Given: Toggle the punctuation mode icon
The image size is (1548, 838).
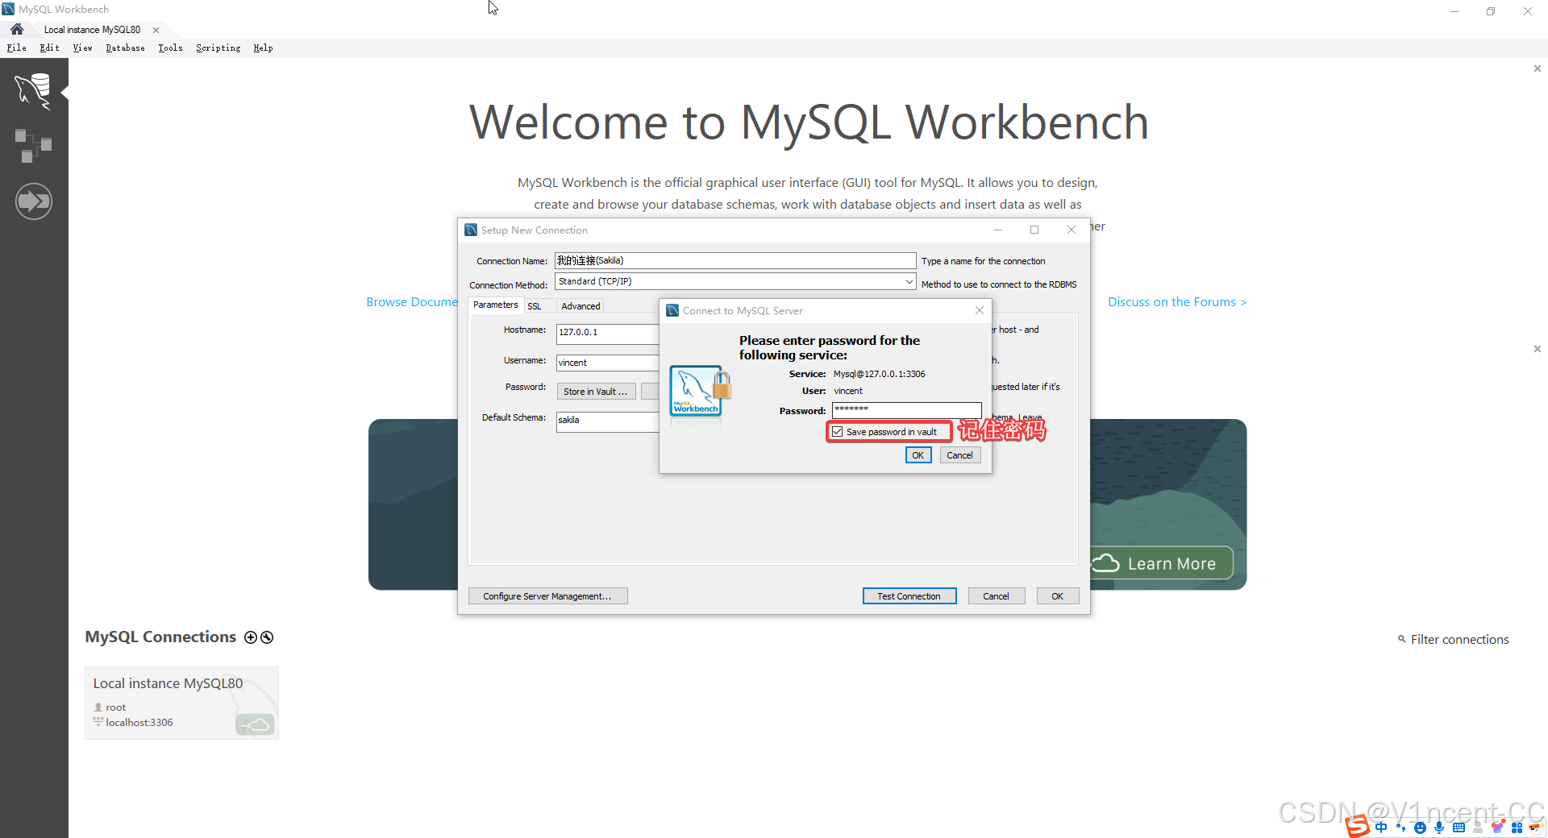Looking at the screenshot, I should pyautogui.click(x=1400, y=828).
